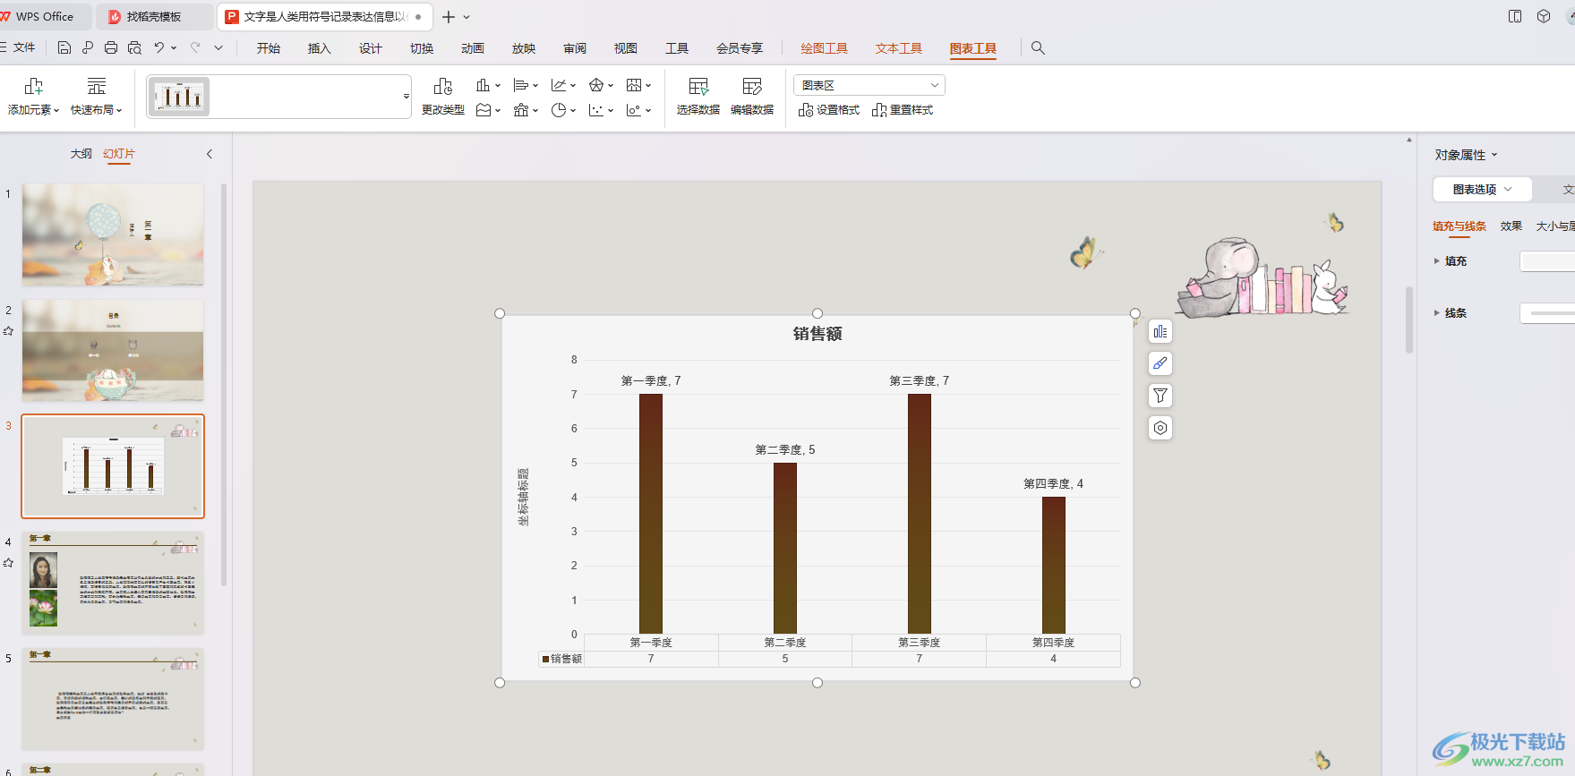Switch to the 找稻壳模板 window tab
The image size is (1575, 776).
(154, 17)
